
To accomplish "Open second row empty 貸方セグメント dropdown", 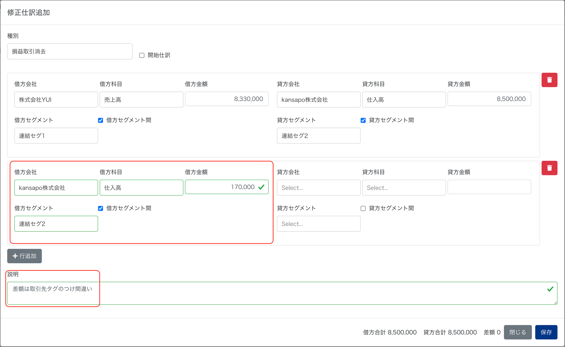I will pyautogui.click(x=318, y=224).
